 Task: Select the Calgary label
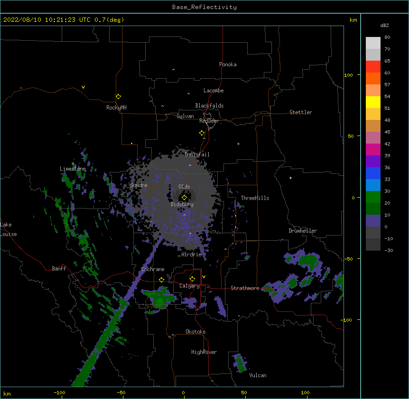(189, 286)
